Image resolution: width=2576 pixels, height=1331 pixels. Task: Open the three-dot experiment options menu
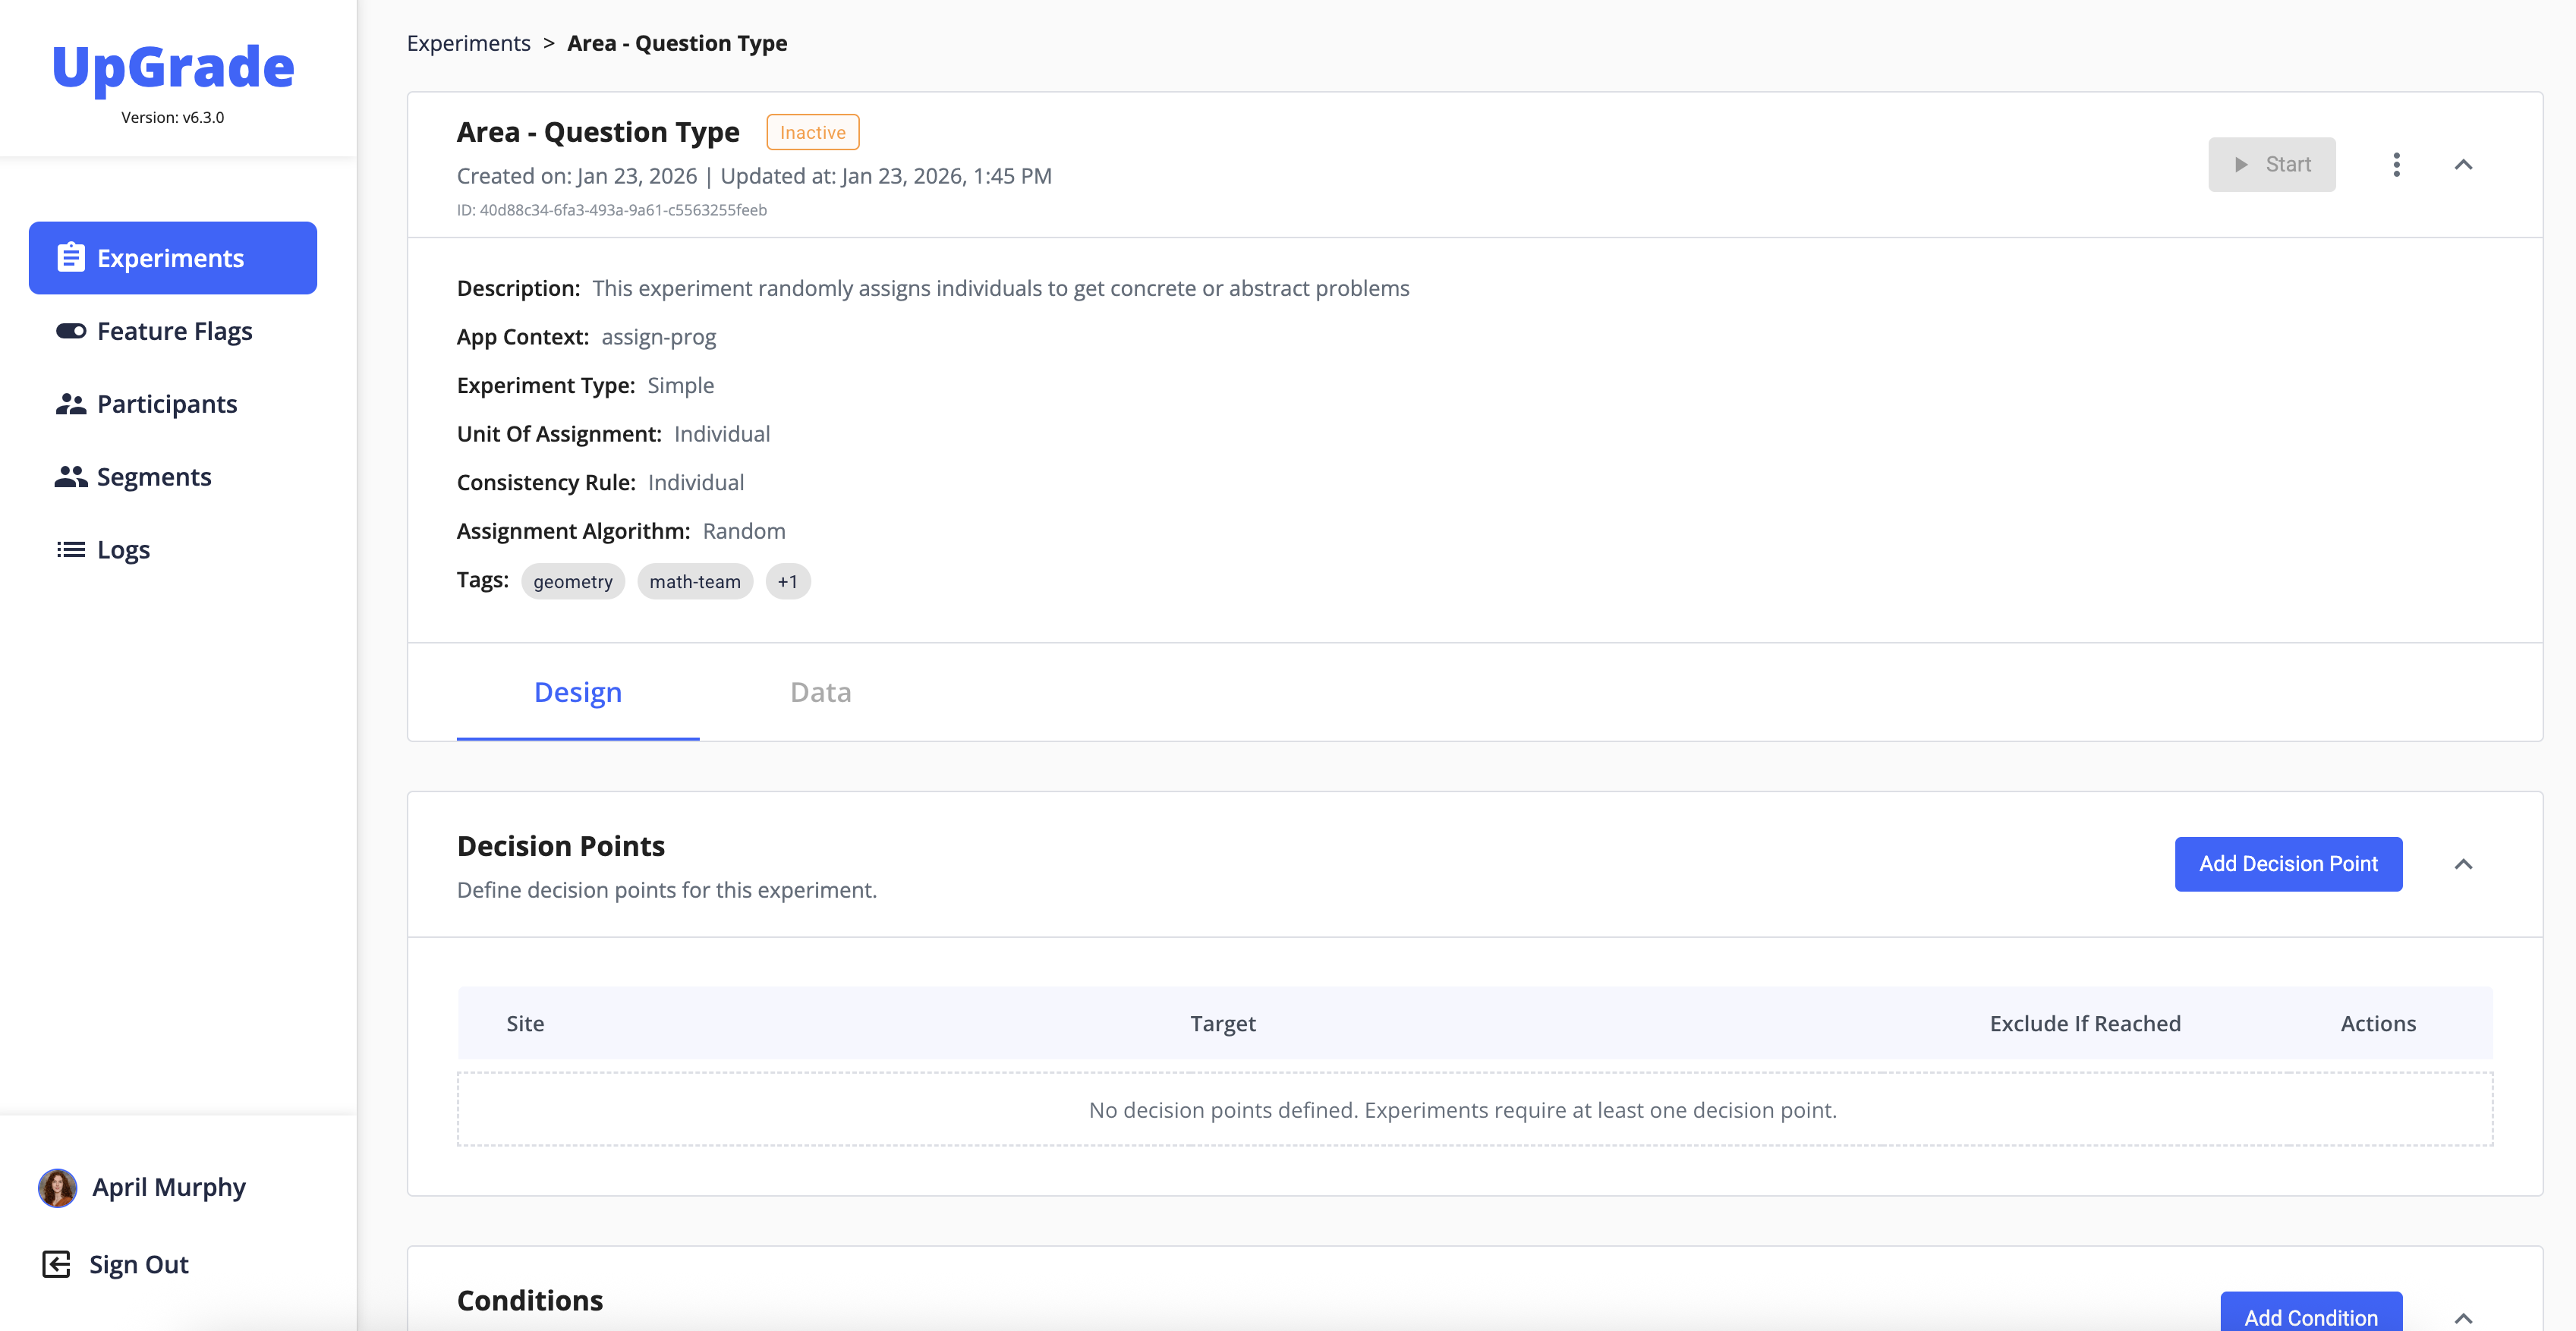[2396, 165]
